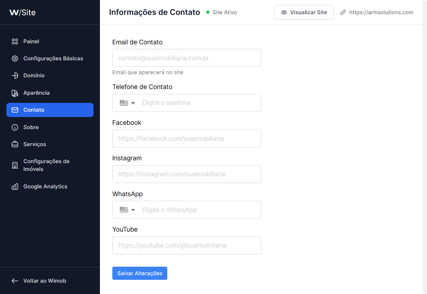Click the Email de Contato label
The width and height of the screenshot is (427, 294).
tap(137, 42)
